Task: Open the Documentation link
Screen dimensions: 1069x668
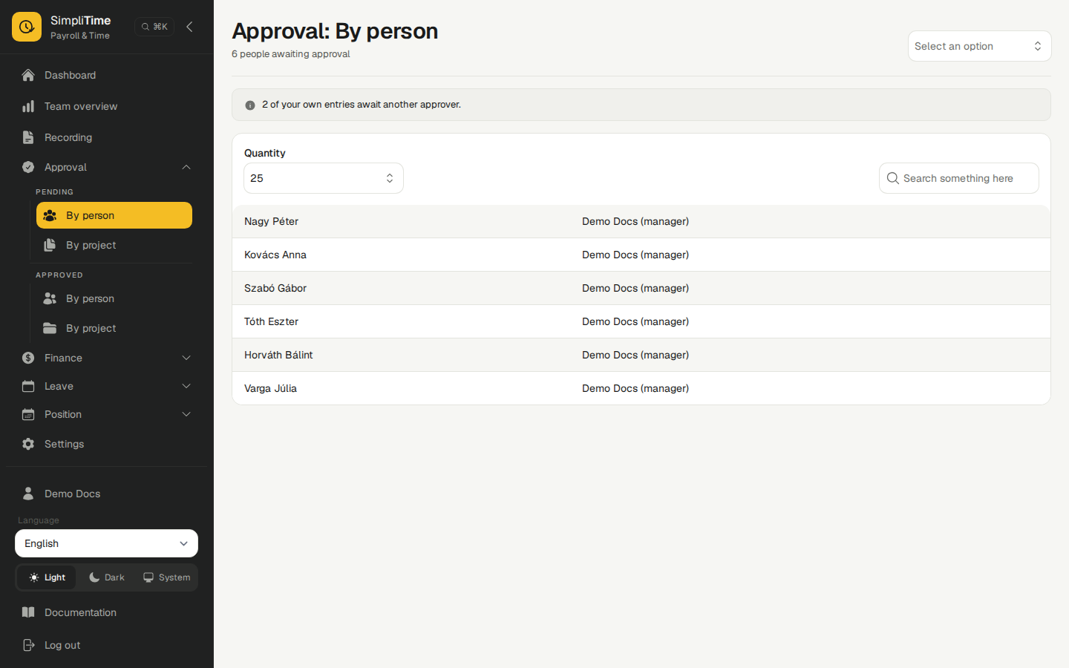Action: [x=107, y=612]
